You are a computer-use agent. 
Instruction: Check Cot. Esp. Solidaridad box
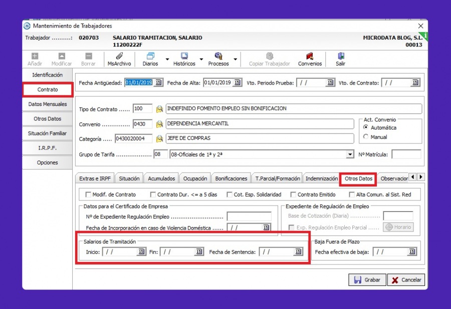pos(230,194)
